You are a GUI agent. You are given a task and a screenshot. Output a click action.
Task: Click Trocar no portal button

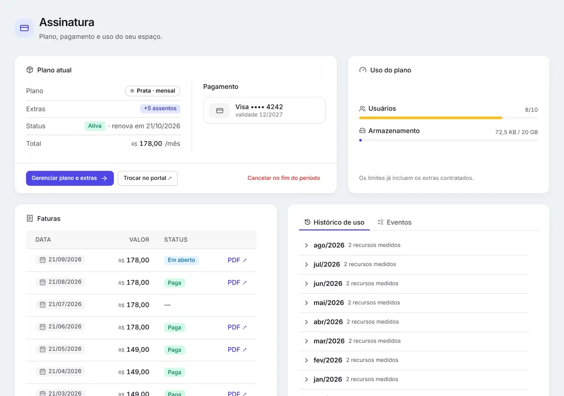point(147,178)
